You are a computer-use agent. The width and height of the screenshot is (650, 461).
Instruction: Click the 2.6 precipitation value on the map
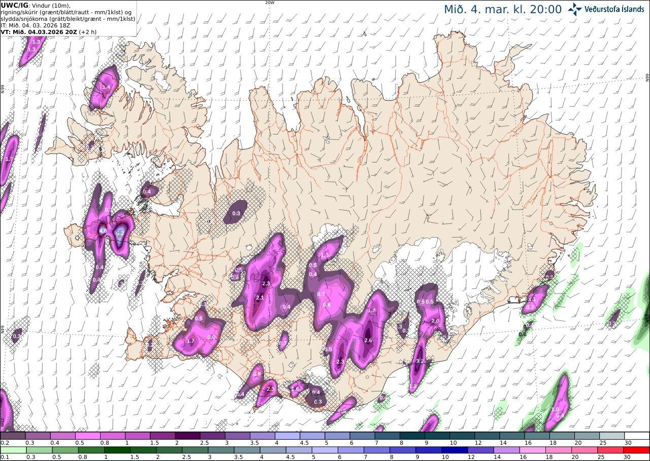pyautogui.click(x=369, y=340)
